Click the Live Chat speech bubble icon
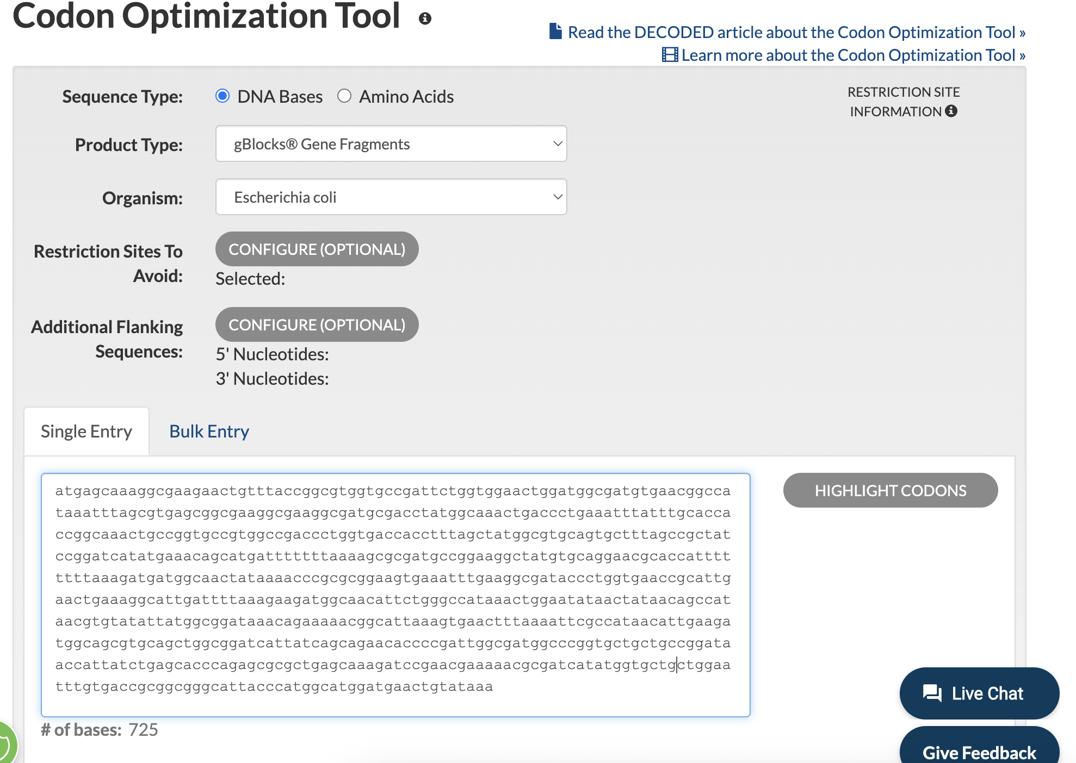Screen dimensions: 1076x763 (932, 693)
